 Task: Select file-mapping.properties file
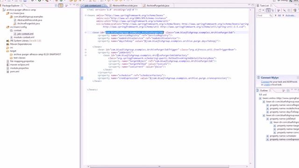coord(22,61)
